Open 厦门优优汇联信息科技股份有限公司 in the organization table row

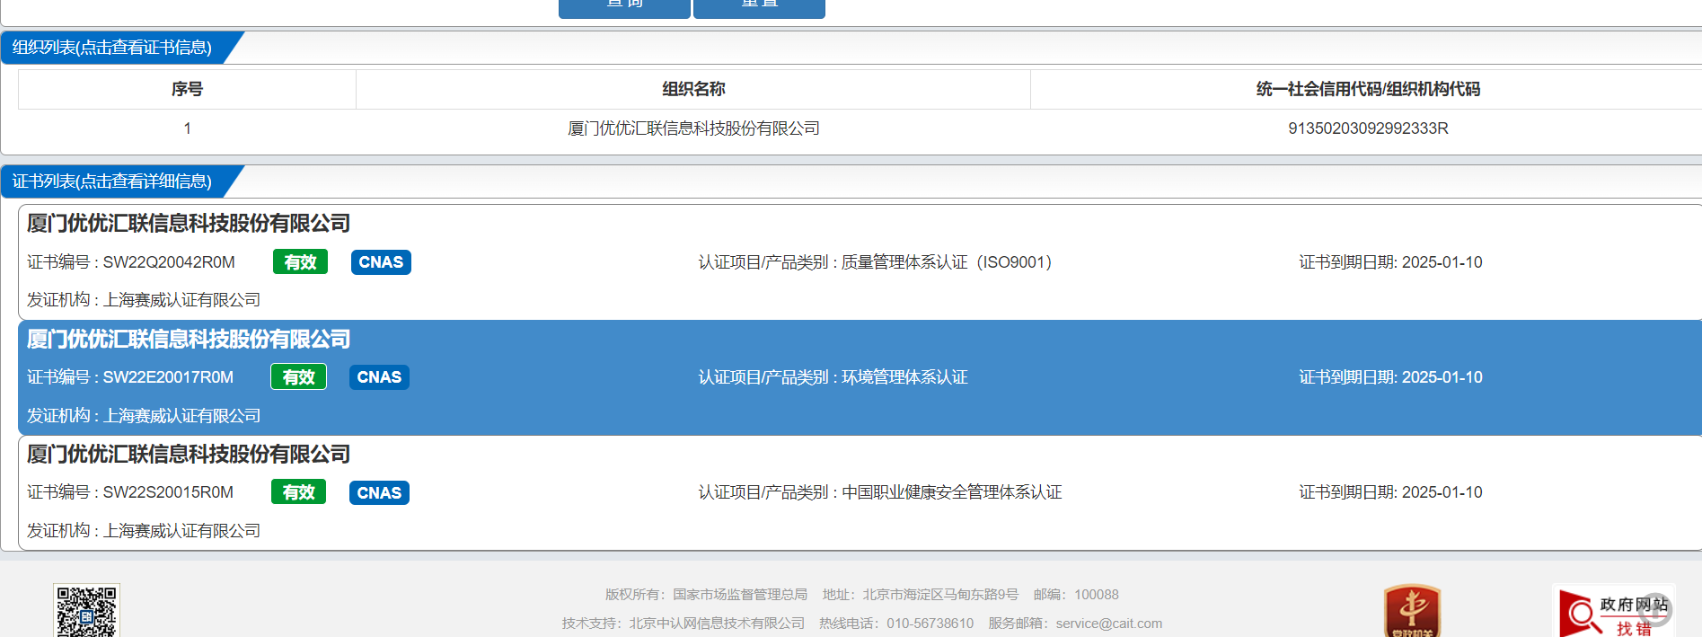click(x=693, y=128)
